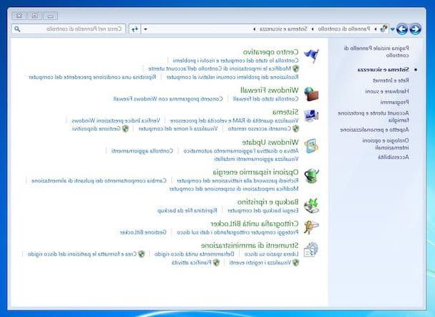Open Windows Firewall heading link
The width and height of the screenshot is (435, 317).
(x=270, y=90)
